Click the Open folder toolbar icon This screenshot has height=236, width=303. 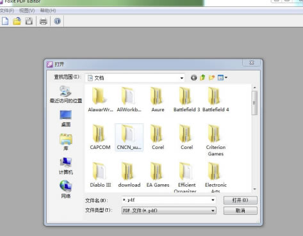[17, 21]
